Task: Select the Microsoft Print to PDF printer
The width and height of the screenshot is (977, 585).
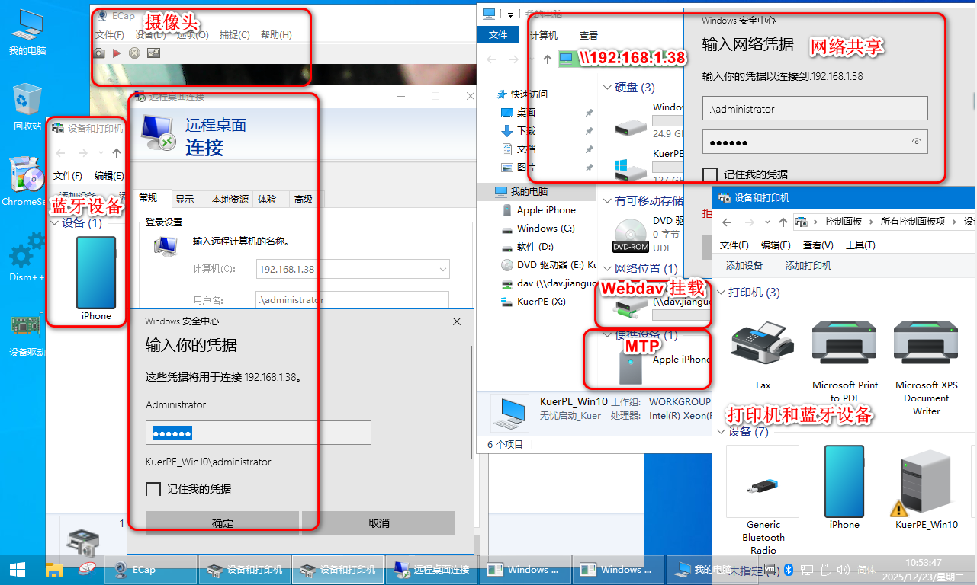Action: (844, 345)
